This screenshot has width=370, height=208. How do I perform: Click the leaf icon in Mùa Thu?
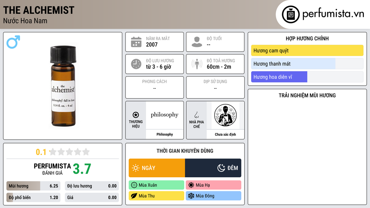[134, 196]
